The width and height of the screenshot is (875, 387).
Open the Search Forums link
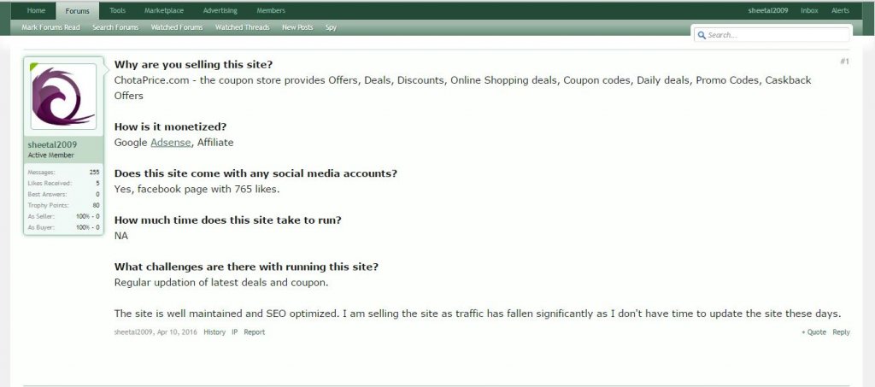(x=115, y=27)
